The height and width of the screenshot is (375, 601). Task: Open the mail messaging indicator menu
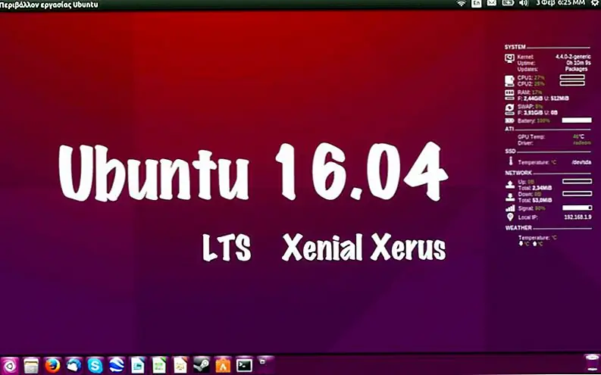point(492,5)
